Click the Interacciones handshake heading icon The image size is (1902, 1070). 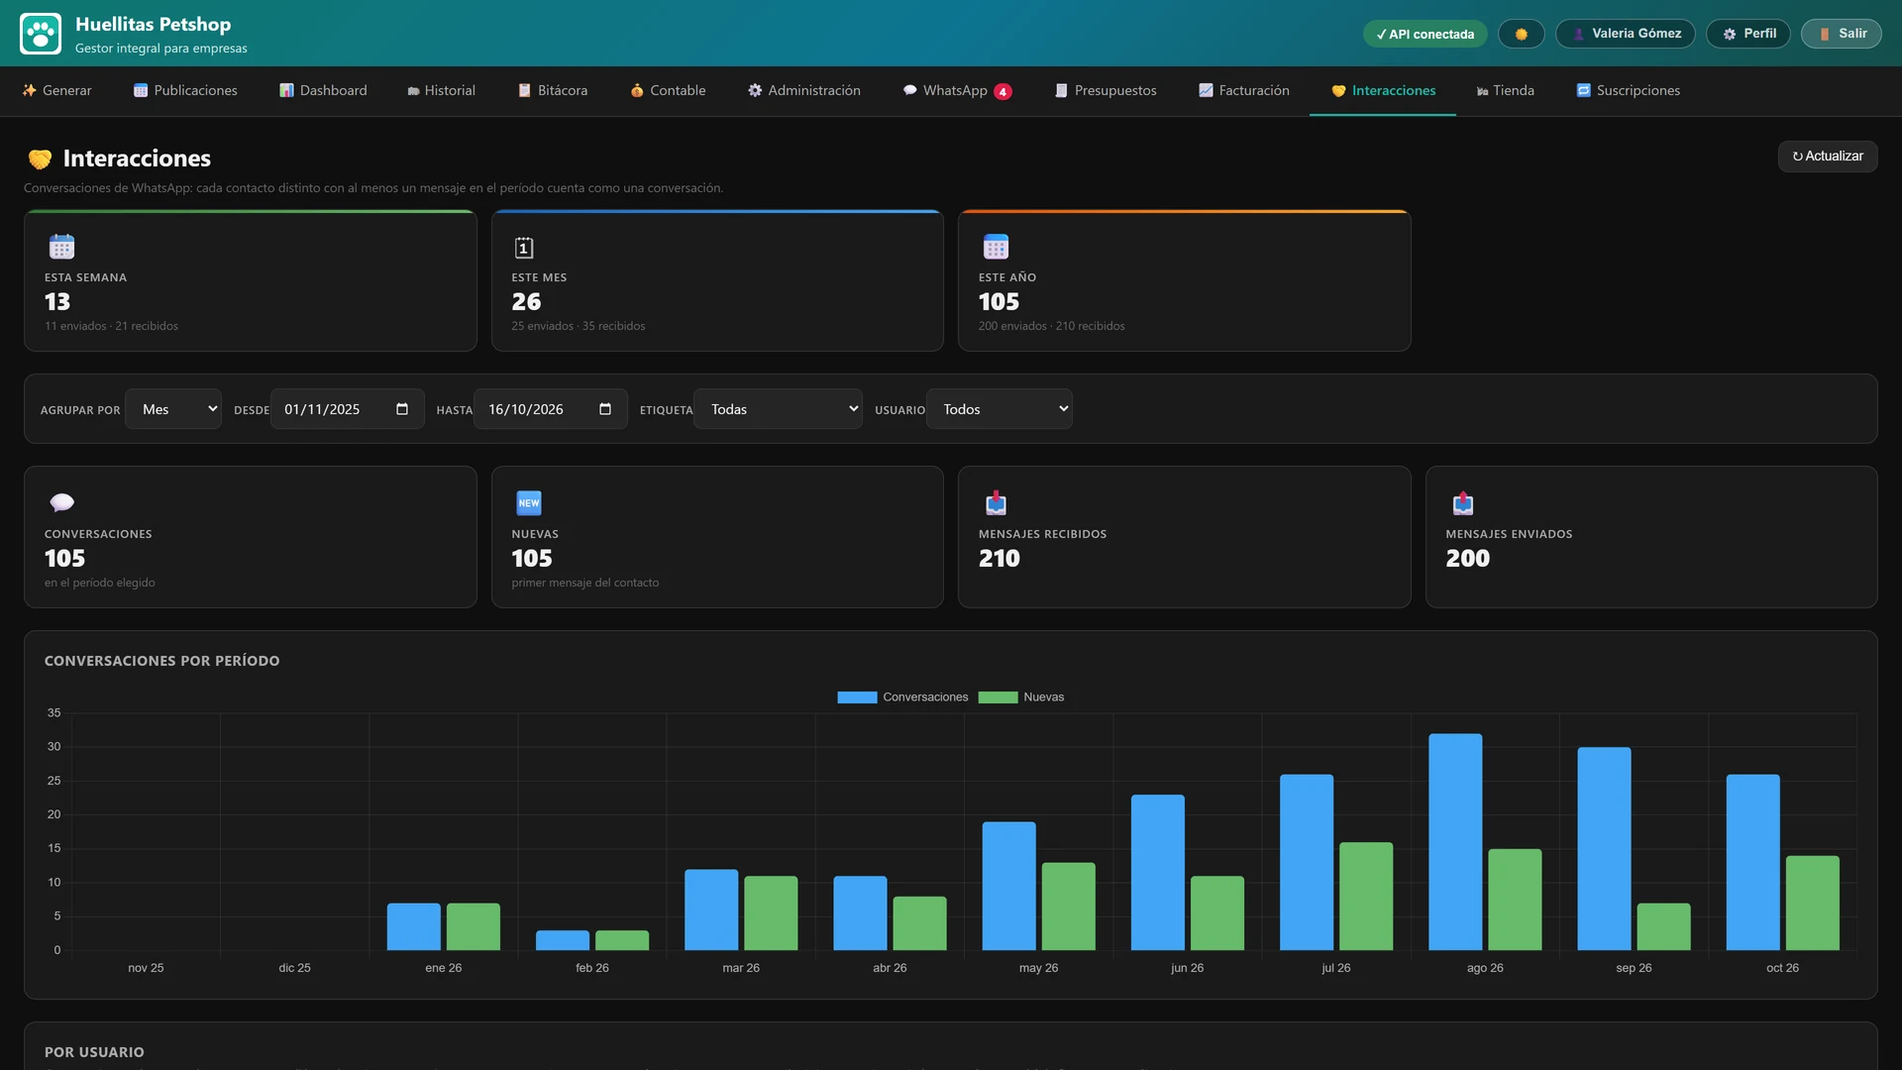click(40, 159)
